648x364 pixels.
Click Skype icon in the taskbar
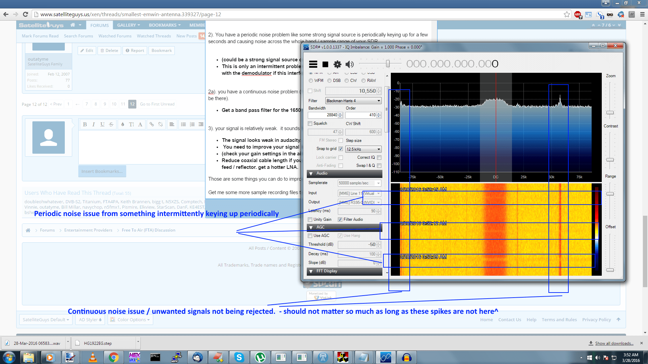[239, 357]
